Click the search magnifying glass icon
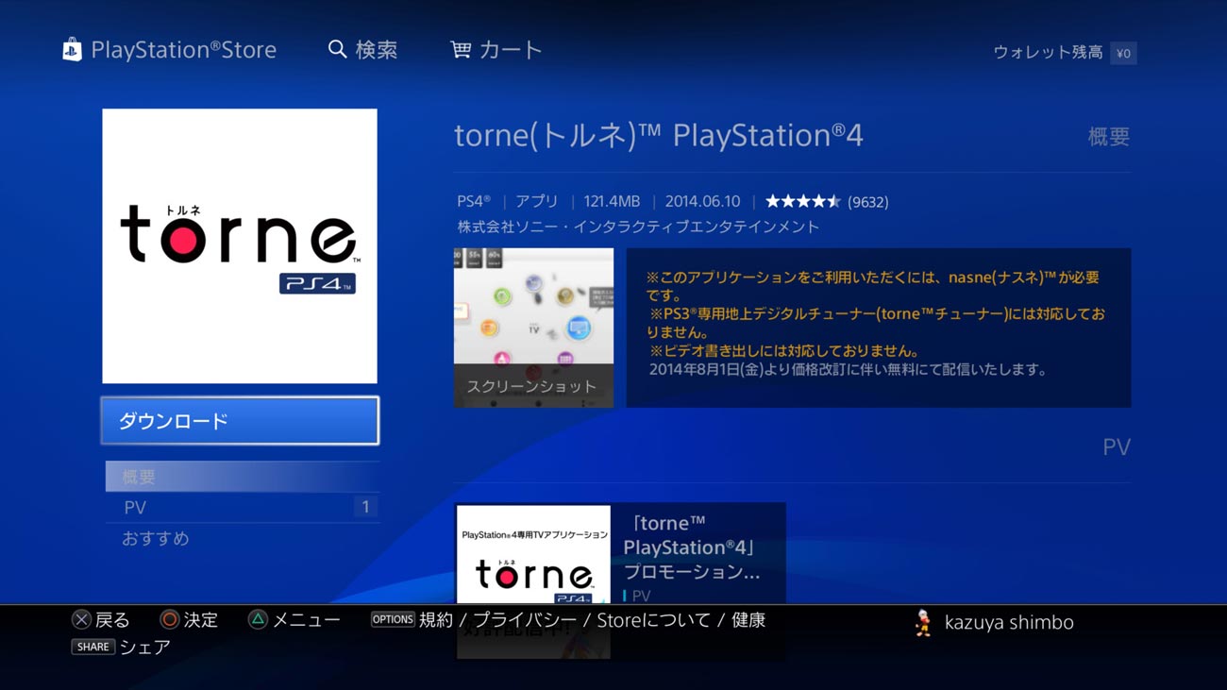Screen dimensions: 1227x690 [337, 49]
